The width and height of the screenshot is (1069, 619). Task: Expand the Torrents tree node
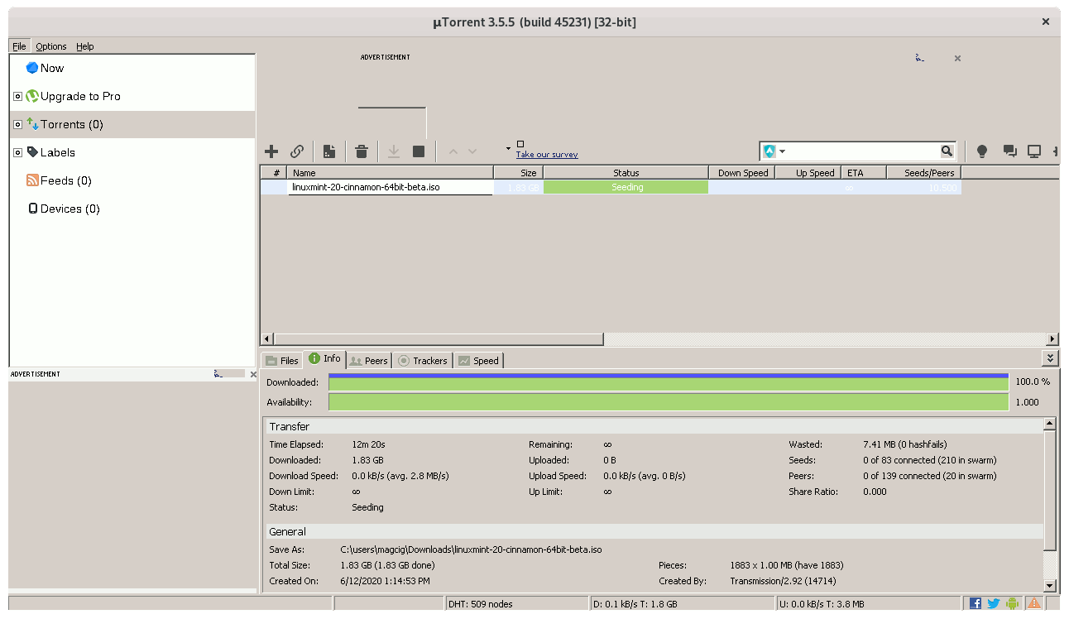tap(17, 125)
